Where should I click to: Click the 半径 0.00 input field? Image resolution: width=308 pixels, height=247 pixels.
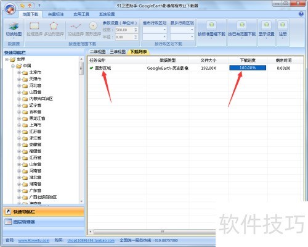point(124,37)
